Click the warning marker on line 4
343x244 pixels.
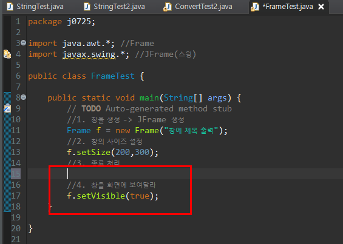7,54
